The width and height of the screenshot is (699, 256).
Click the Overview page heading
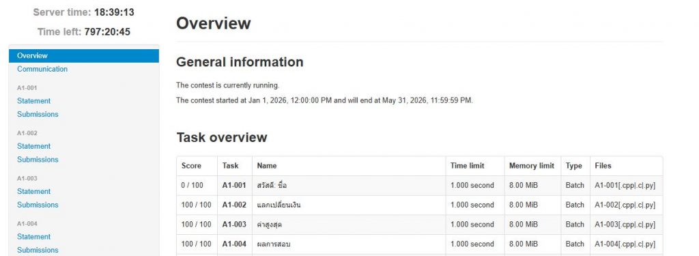click(214, 23)
